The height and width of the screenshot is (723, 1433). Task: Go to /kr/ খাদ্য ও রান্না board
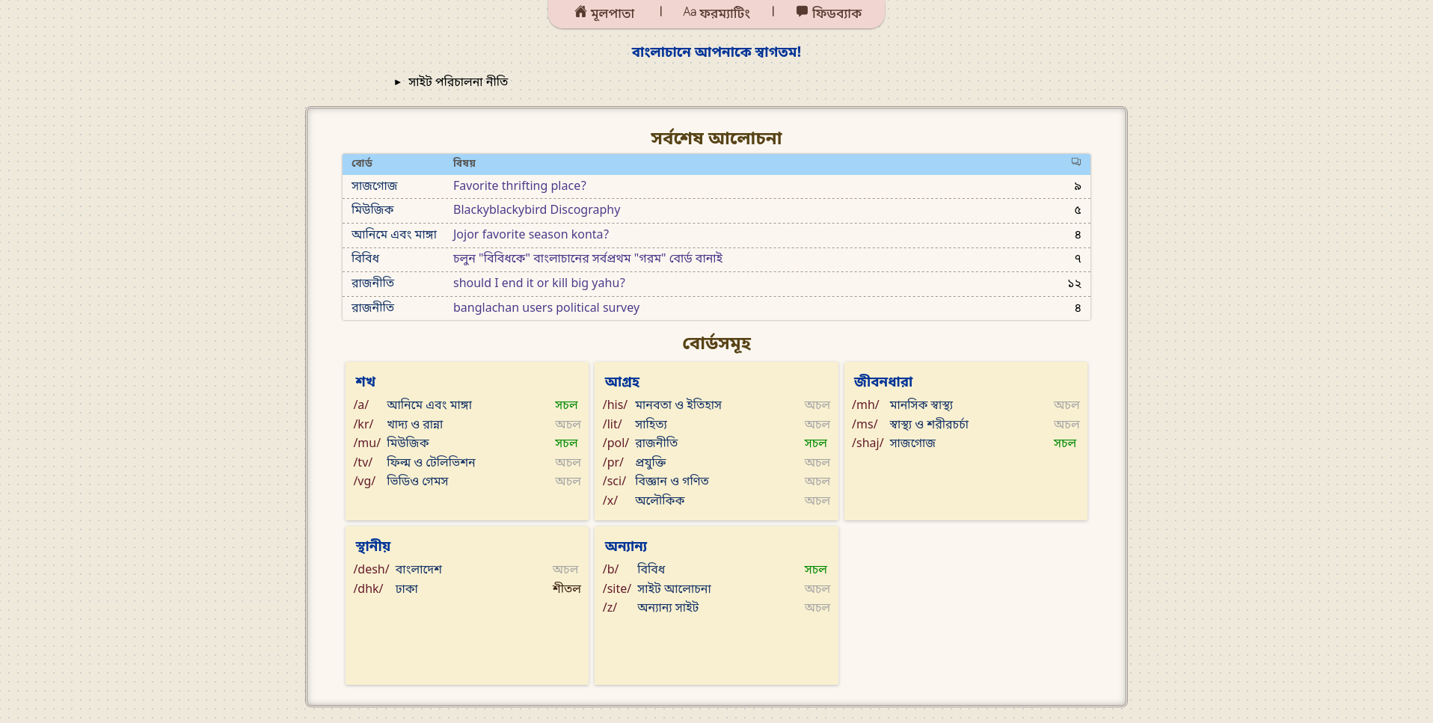414,424
